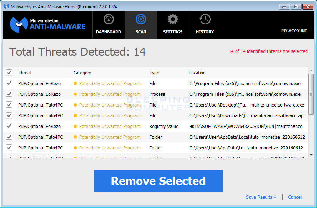
Task: Click the Remove Selected button
Action: point(158,181)
